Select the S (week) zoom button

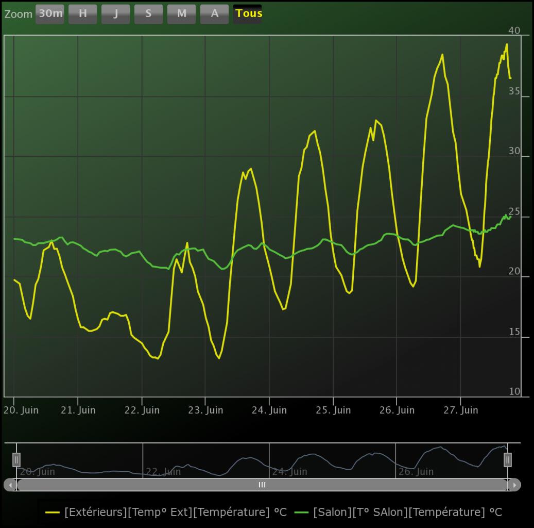148,14
